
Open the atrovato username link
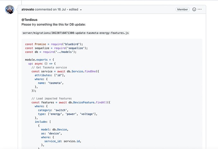pyautogui.click(x=28, y=9)
